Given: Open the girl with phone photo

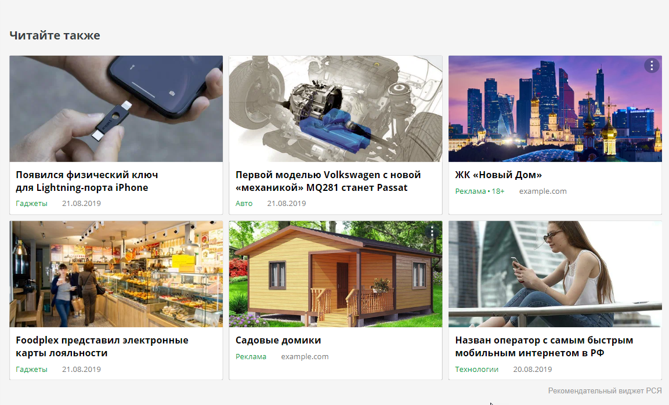Looking at the screenshot, I should pyautogui.click(x=555, y=274).
